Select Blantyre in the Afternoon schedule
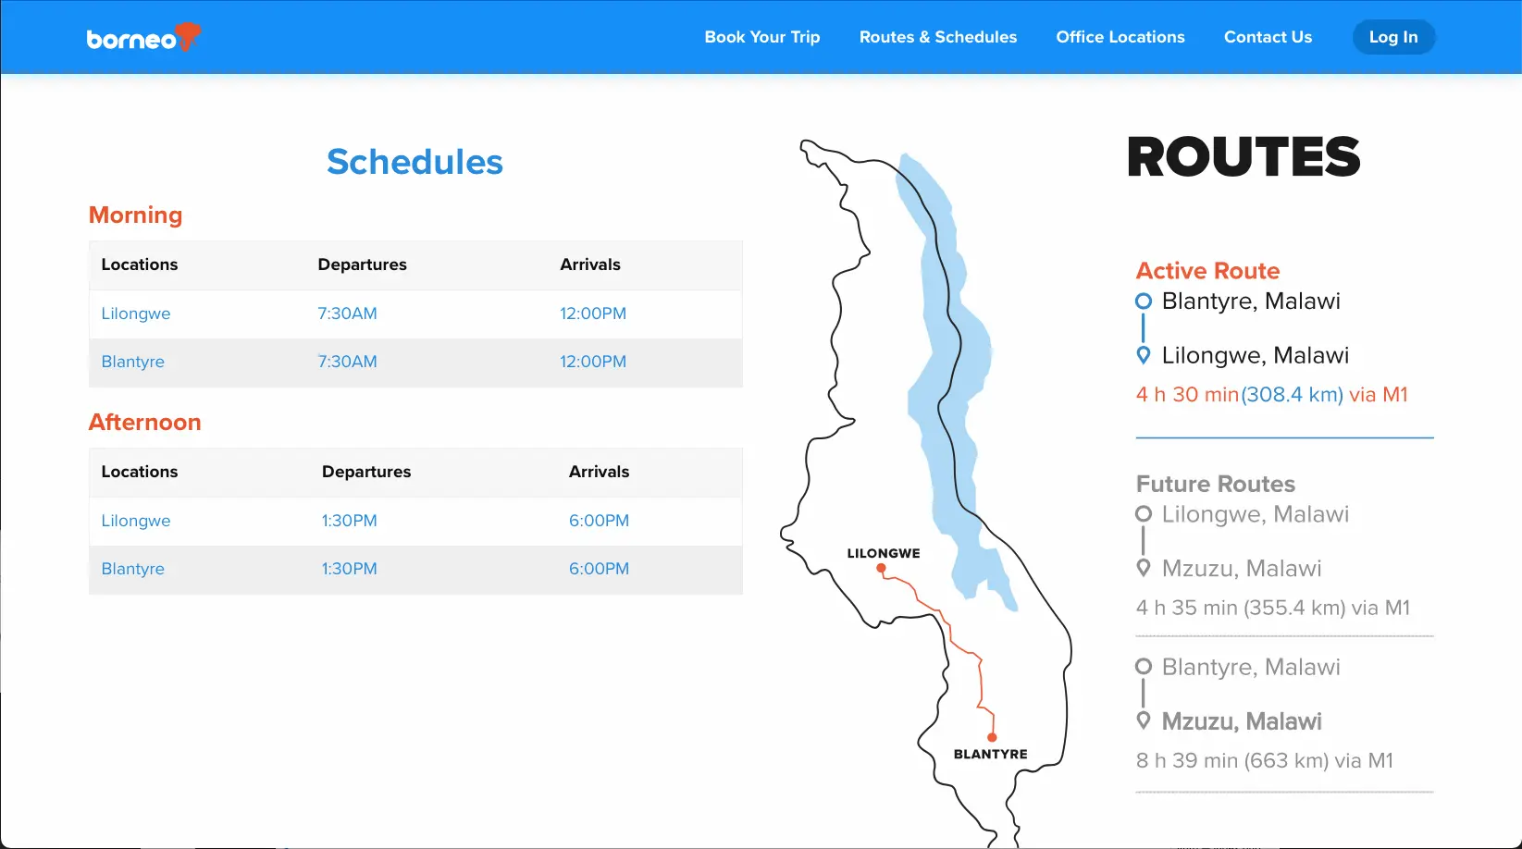 click(x=132, y=569)
